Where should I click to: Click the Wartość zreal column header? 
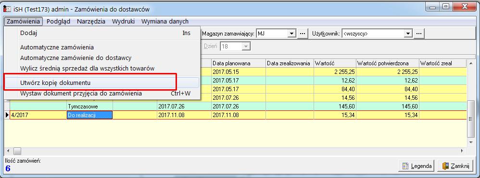point(442,63)
